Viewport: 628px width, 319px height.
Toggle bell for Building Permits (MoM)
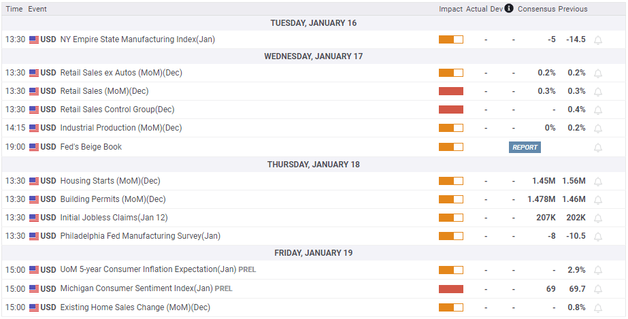(598, 200)
